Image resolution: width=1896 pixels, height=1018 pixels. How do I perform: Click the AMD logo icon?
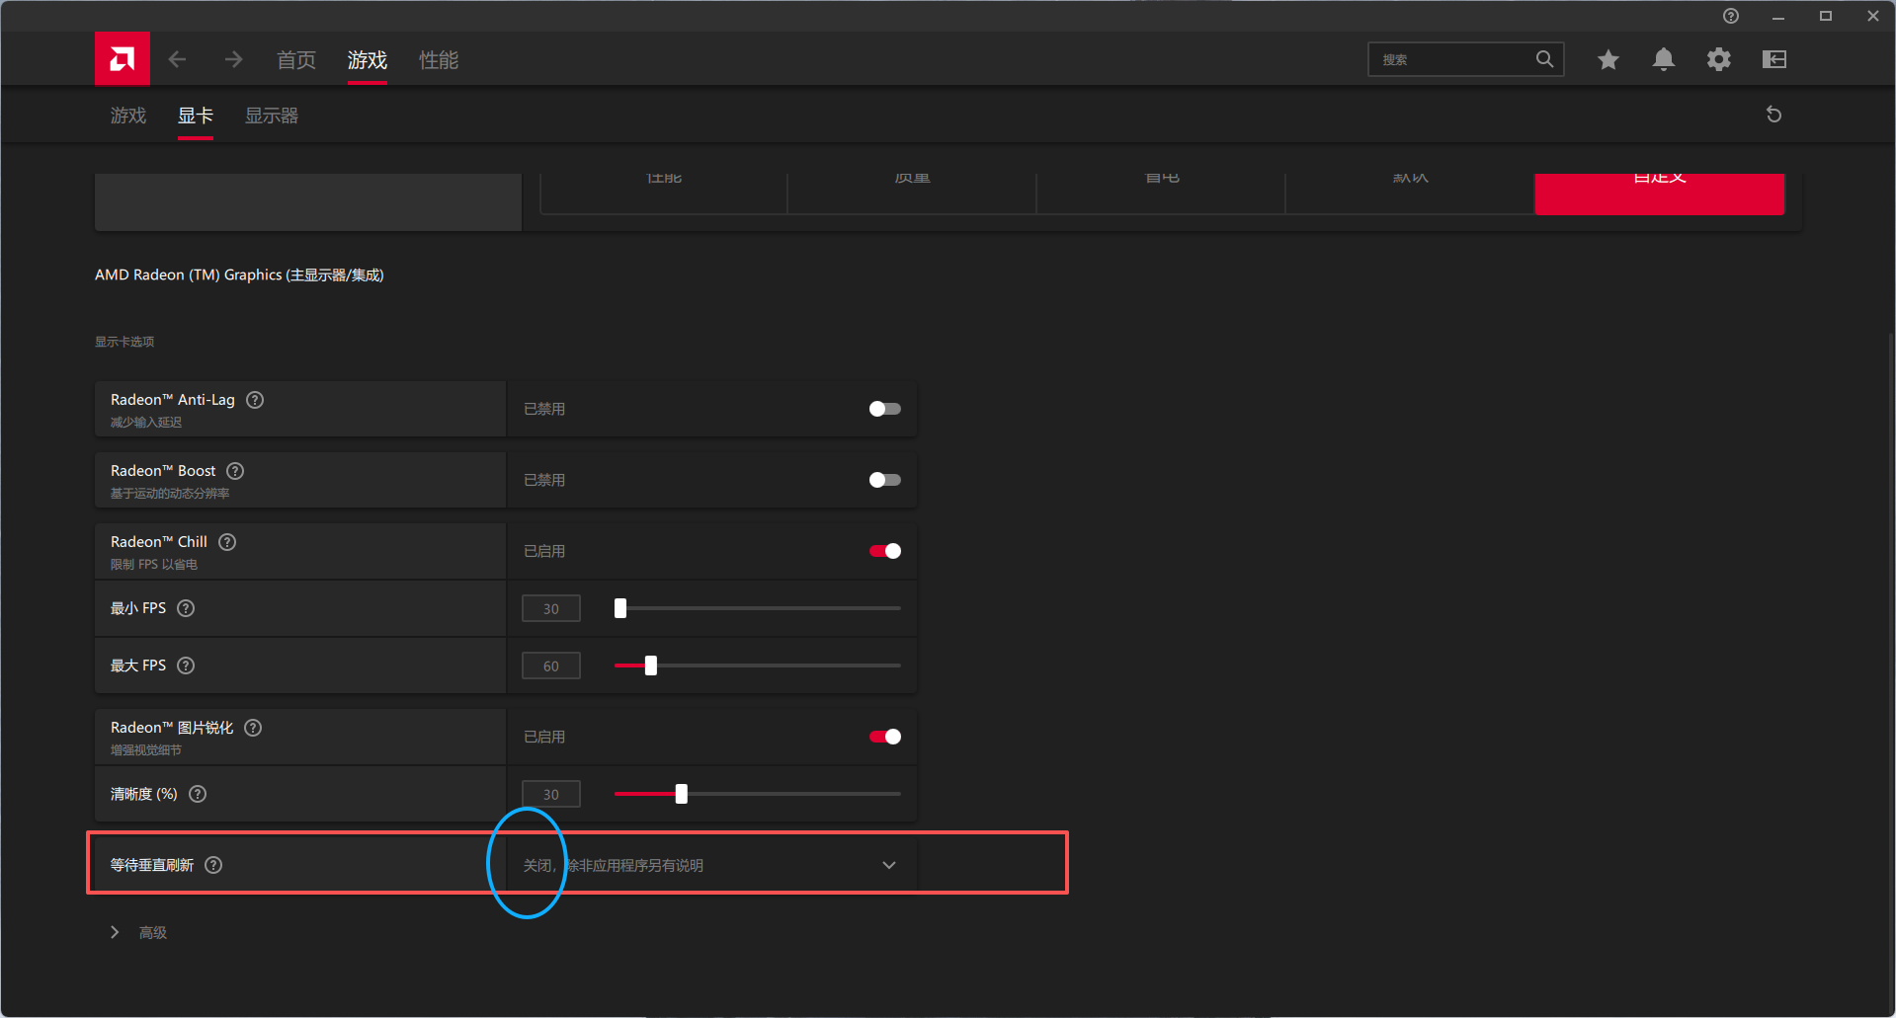tap(122, 59)
